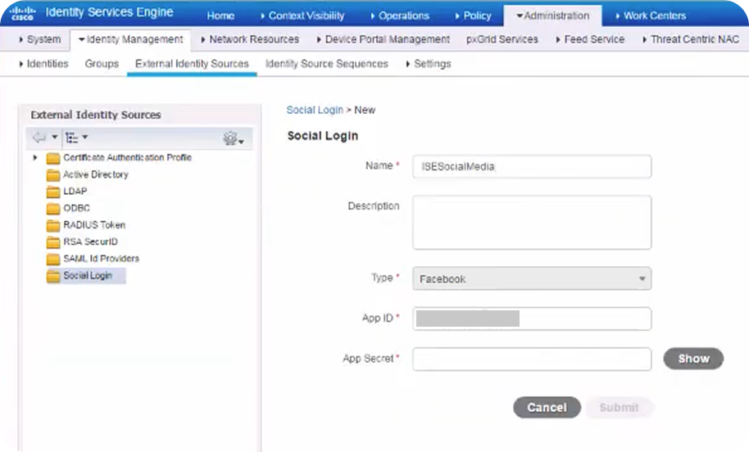Click the Active Directory folder icon
This screenshot has width=749, height=452.
click(53, 175)
